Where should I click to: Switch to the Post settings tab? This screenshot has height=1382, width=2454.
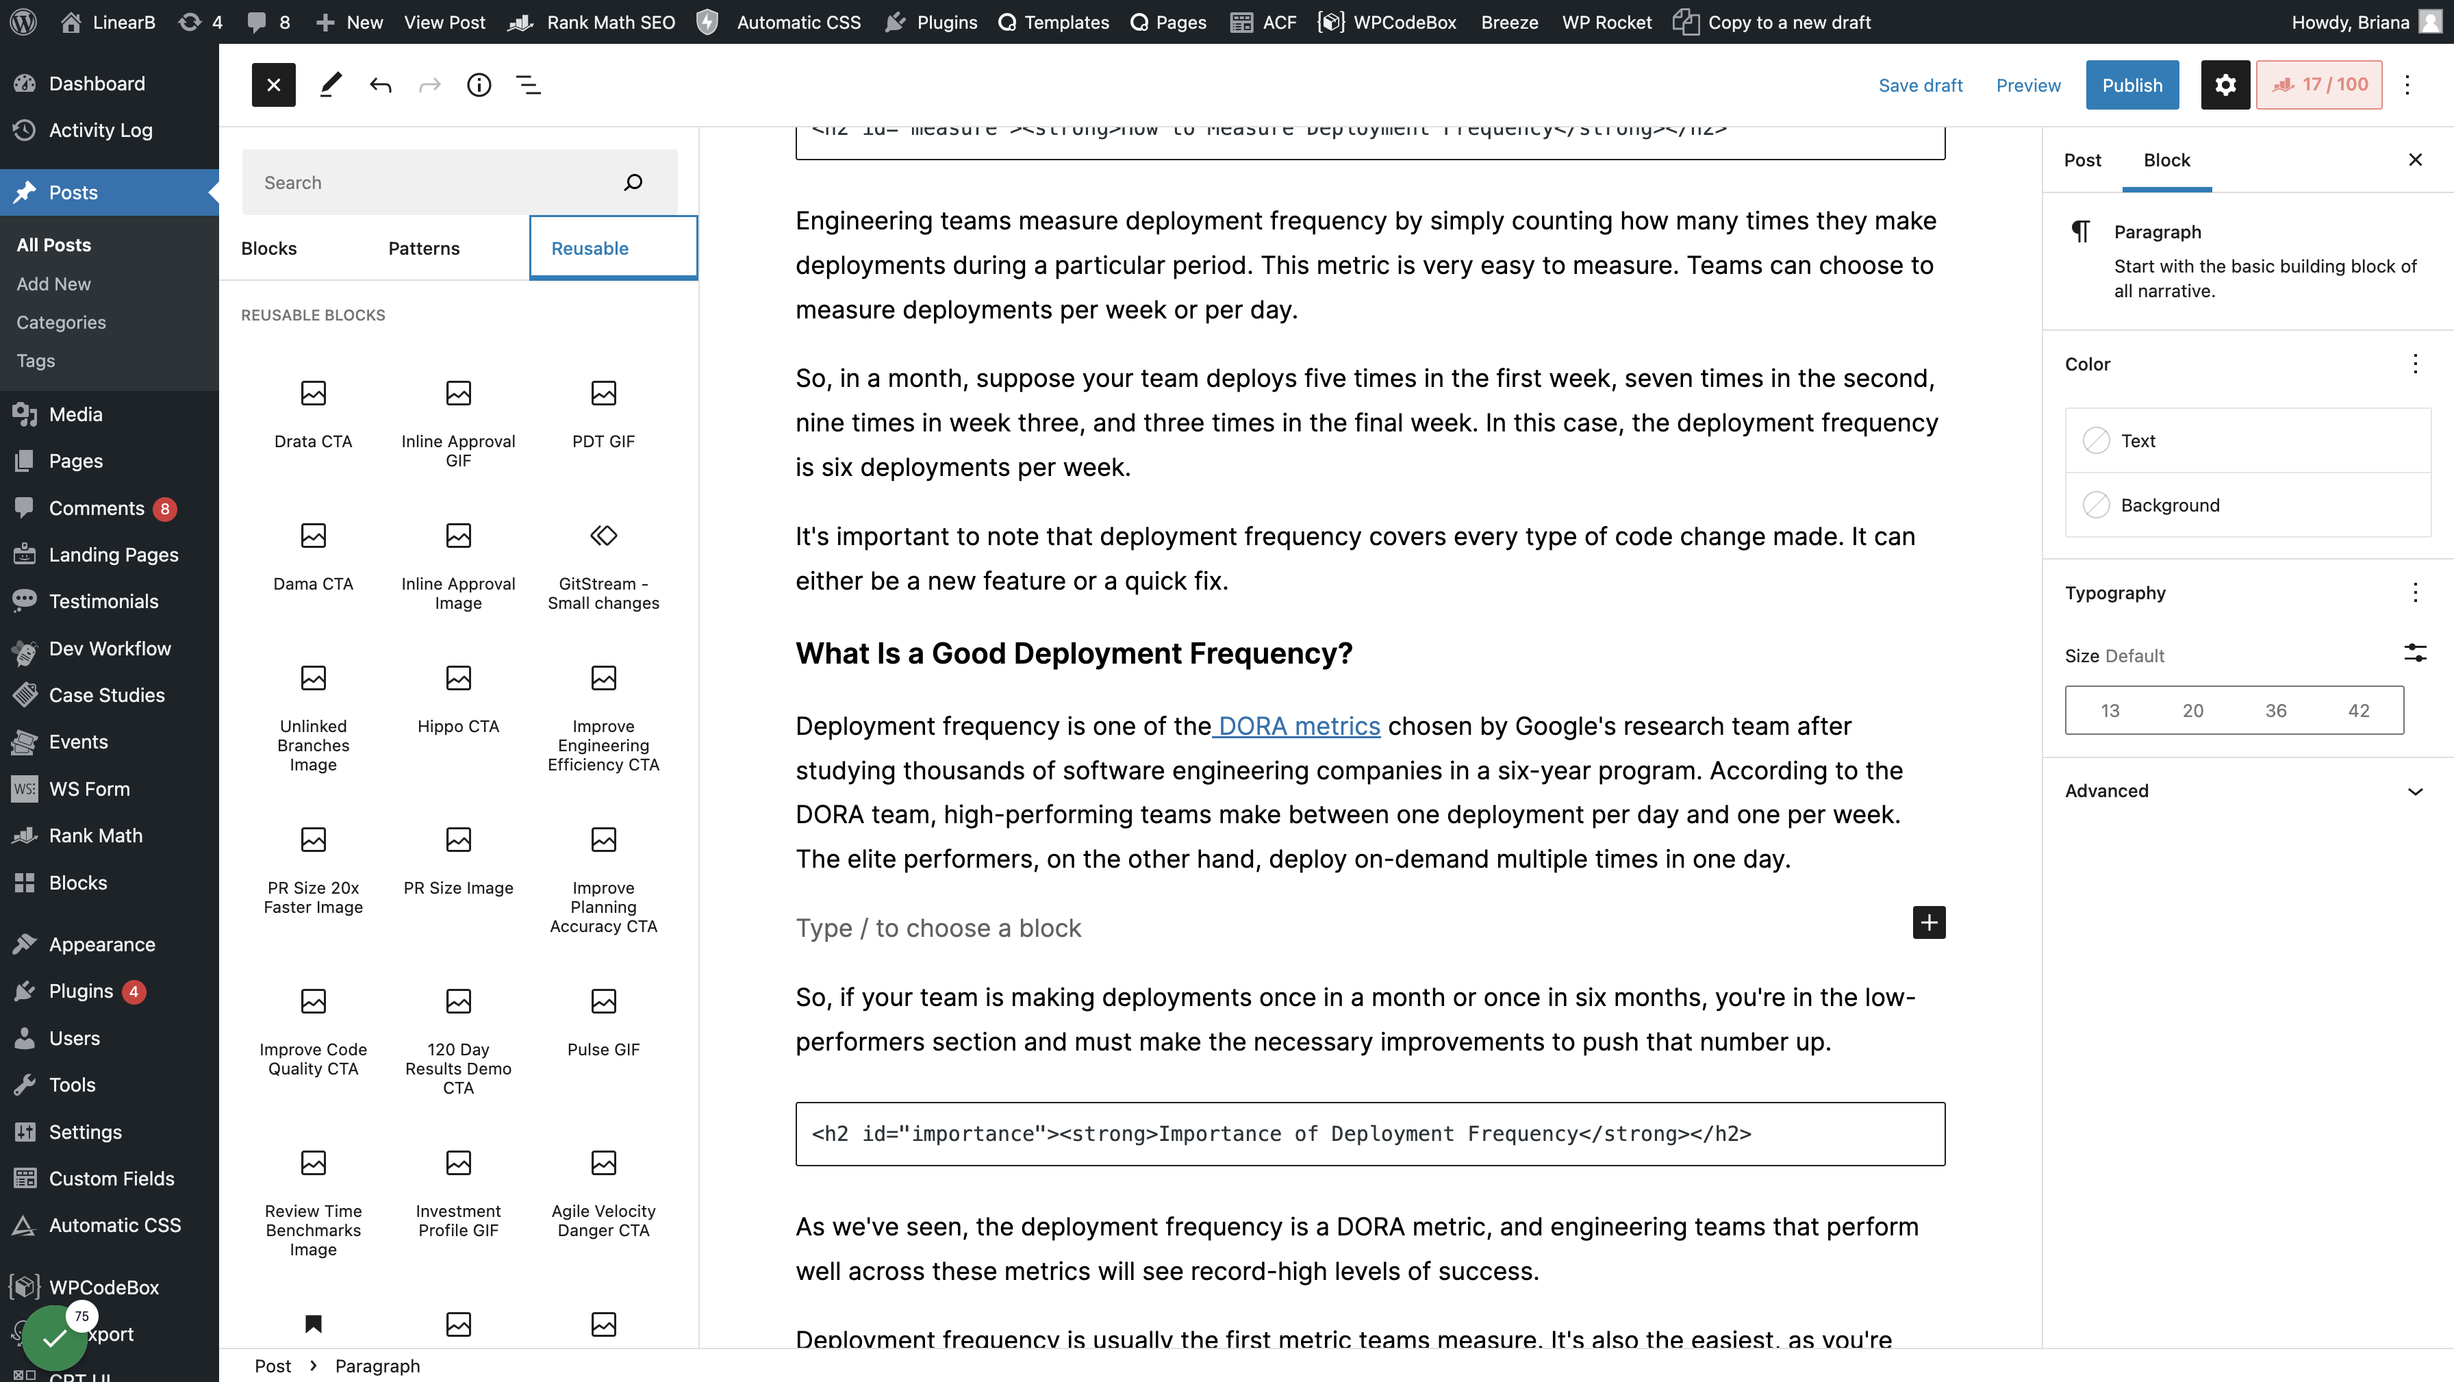pyautogui.click(x=2082, y=160)
